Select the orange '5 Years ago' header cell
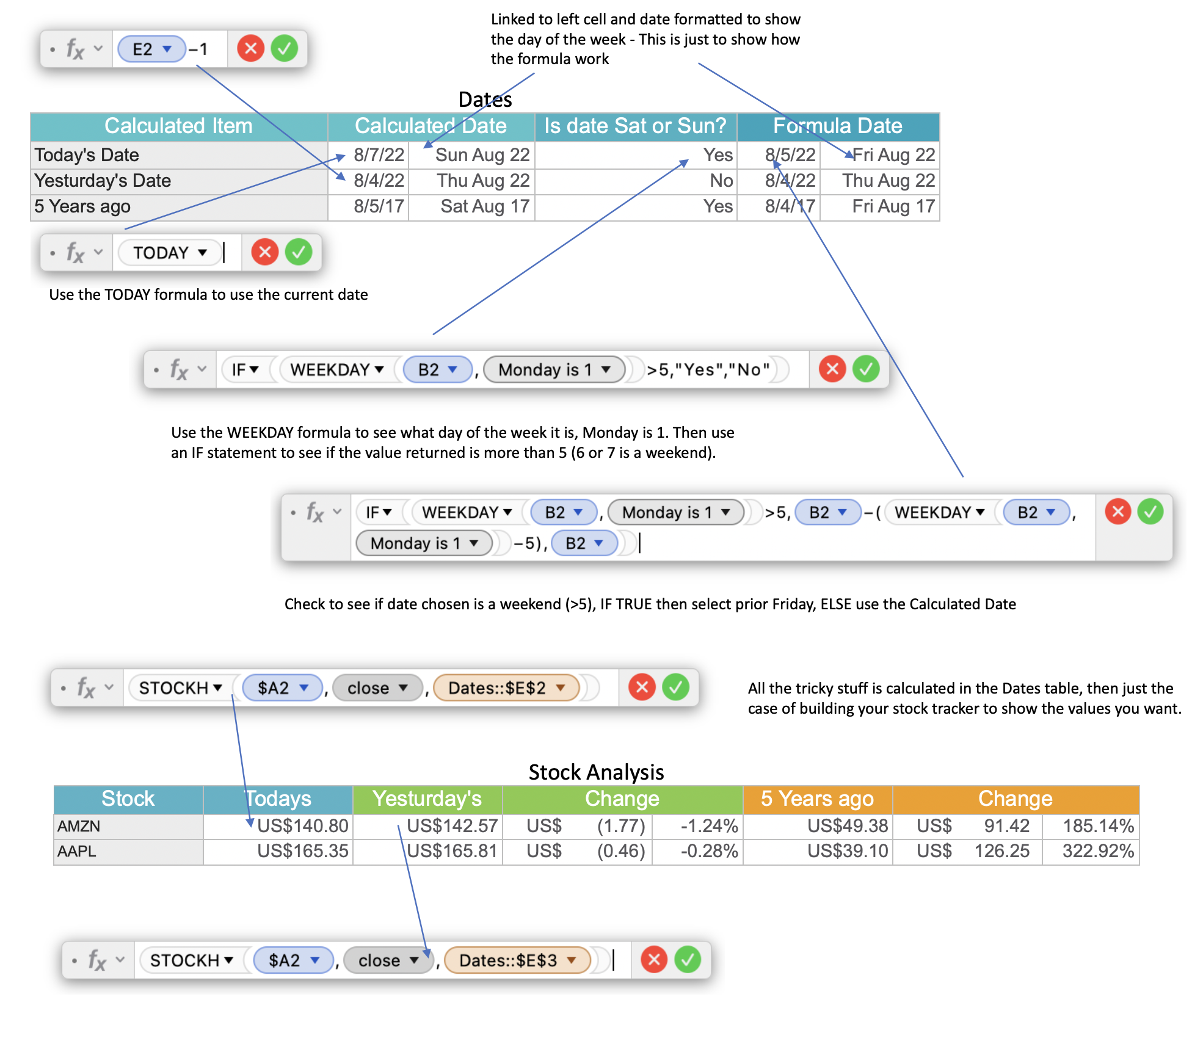Screen dimensions: 1192x1044 (817, 799)
